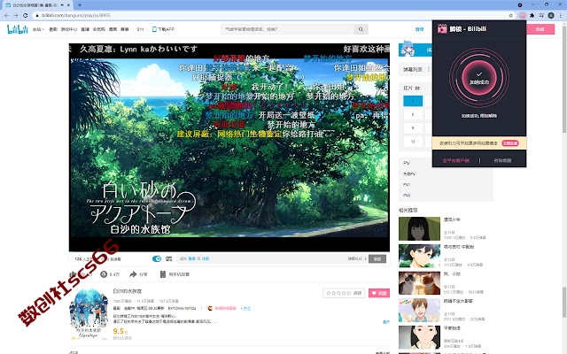This screenshot has height=354, width=567.
Task: Mute the tab via its audio icon
Action: [x=62, y=5]
